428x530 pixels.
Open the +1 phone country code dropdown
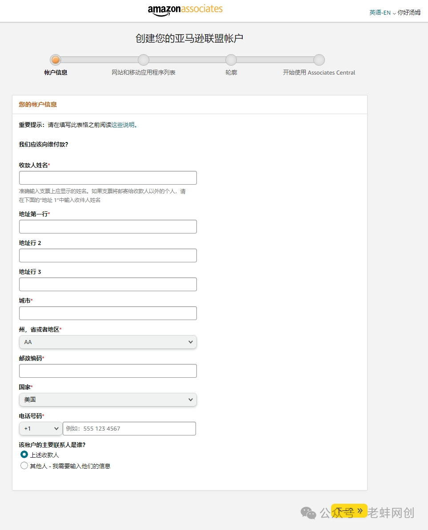[x=40, y=429]
